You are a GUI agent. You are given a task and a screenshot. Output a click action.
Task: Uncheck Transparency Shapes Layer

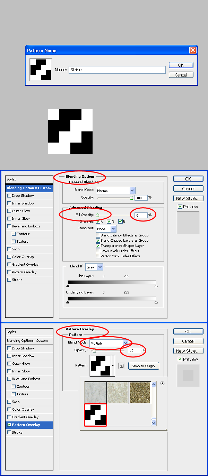pyautogui.click(x=98, y=246)
